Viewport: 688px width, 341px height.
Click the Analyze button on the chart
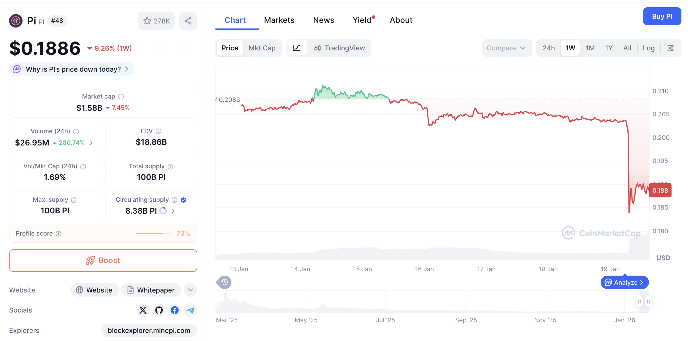click(624, 282)
